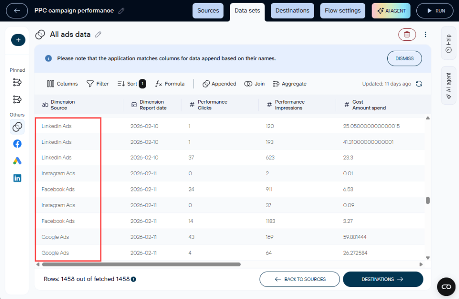Open the Google Ads source in sidebar
This screenshot has width=459, height=299.
[17, 161]
